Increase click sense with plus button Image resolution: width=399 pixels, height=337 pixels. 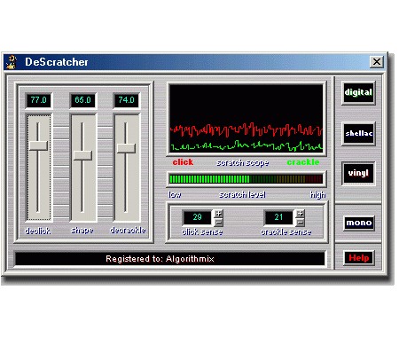[218, 214]
